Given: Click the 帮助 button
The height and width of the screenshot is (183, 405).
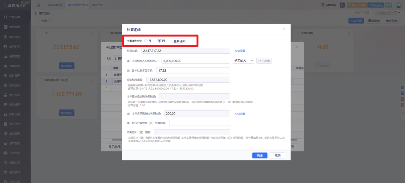Looking at the screenshot, I should (388, 5).
